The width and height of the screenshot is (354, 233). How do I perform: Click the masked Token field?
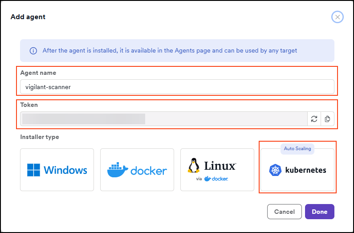[164, 119]
